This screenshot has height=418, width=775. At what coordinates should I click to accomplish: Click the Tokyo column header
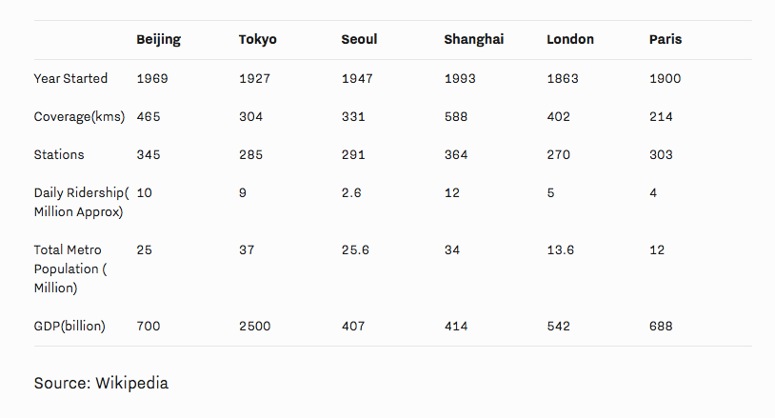258,40
